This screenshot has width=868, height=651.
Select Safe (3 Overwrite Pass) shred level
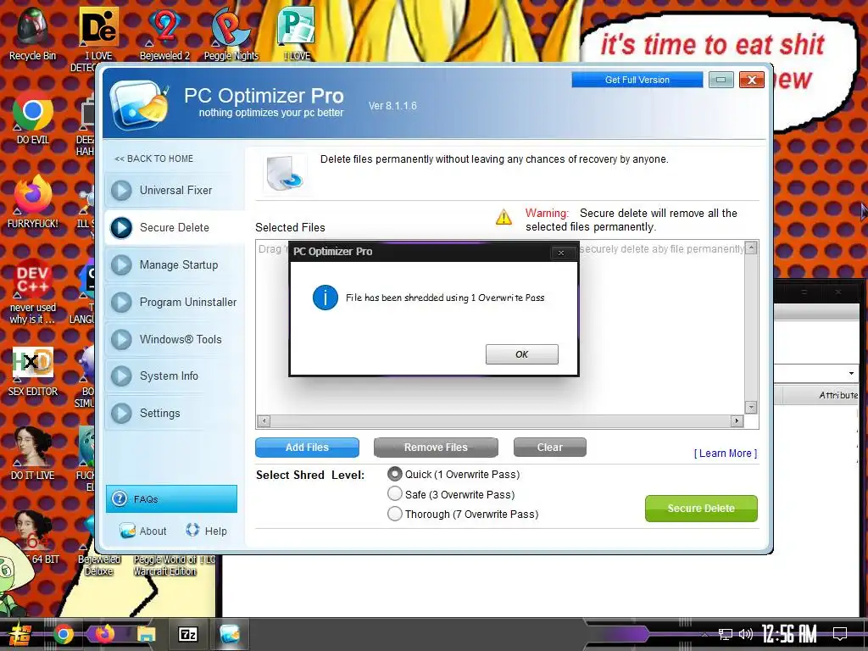[x=395, y=494]
